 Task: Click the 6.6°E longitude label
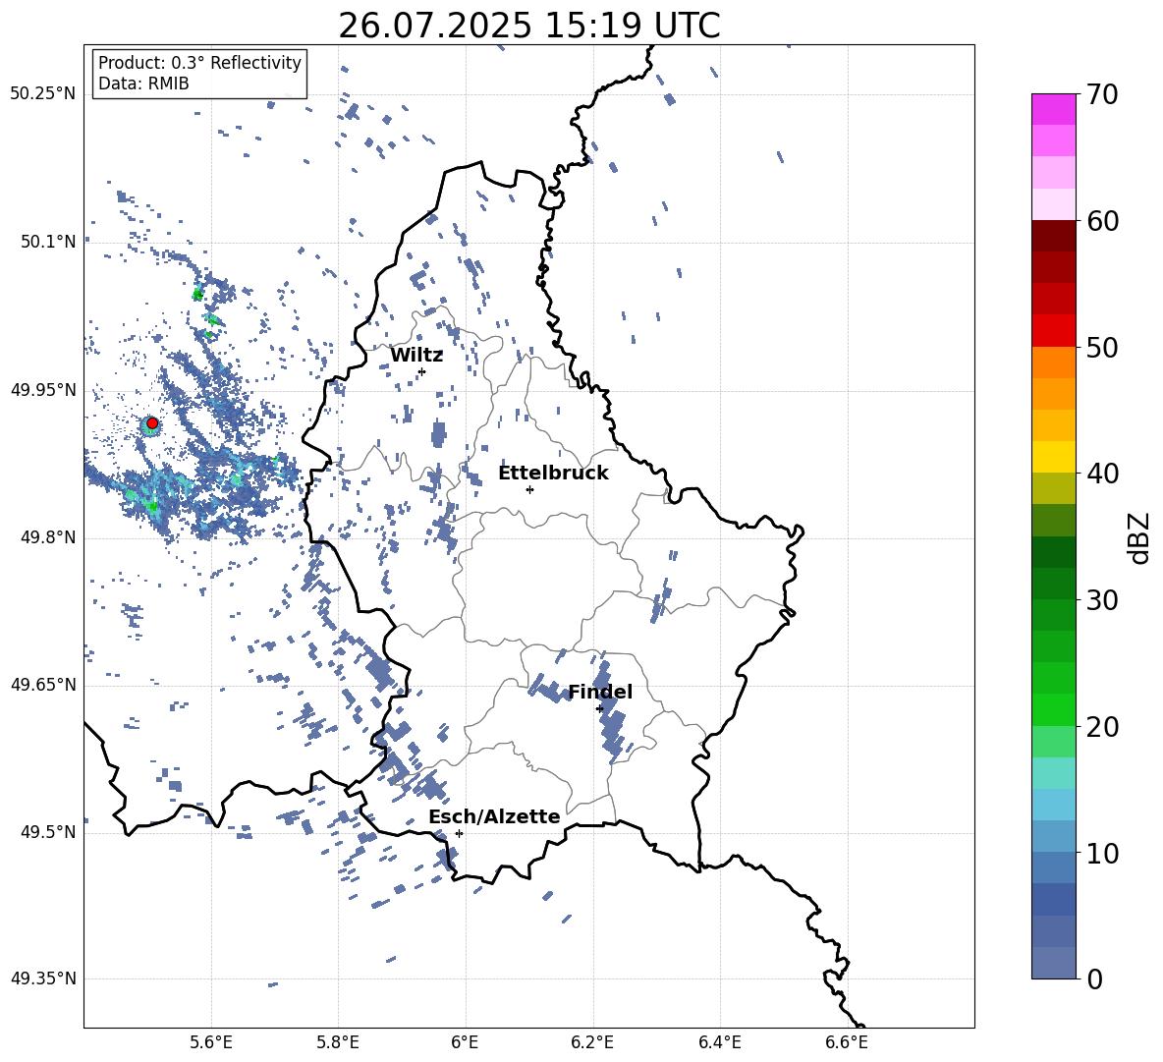(847, 1042)
